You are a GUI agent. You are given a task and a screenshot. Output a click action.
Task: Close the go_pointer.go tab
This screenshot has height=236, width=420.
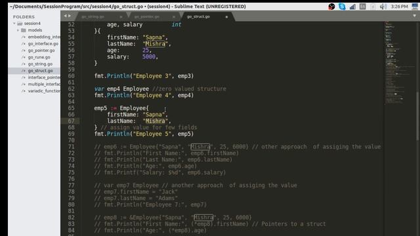click(174, 17)
